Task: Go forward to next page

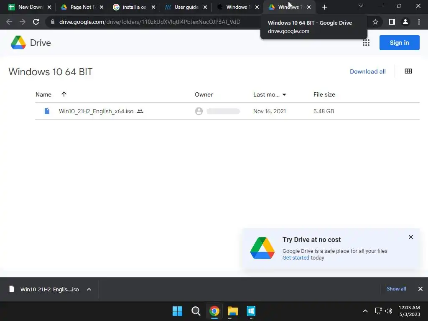Action: click(x=23, y=22)
